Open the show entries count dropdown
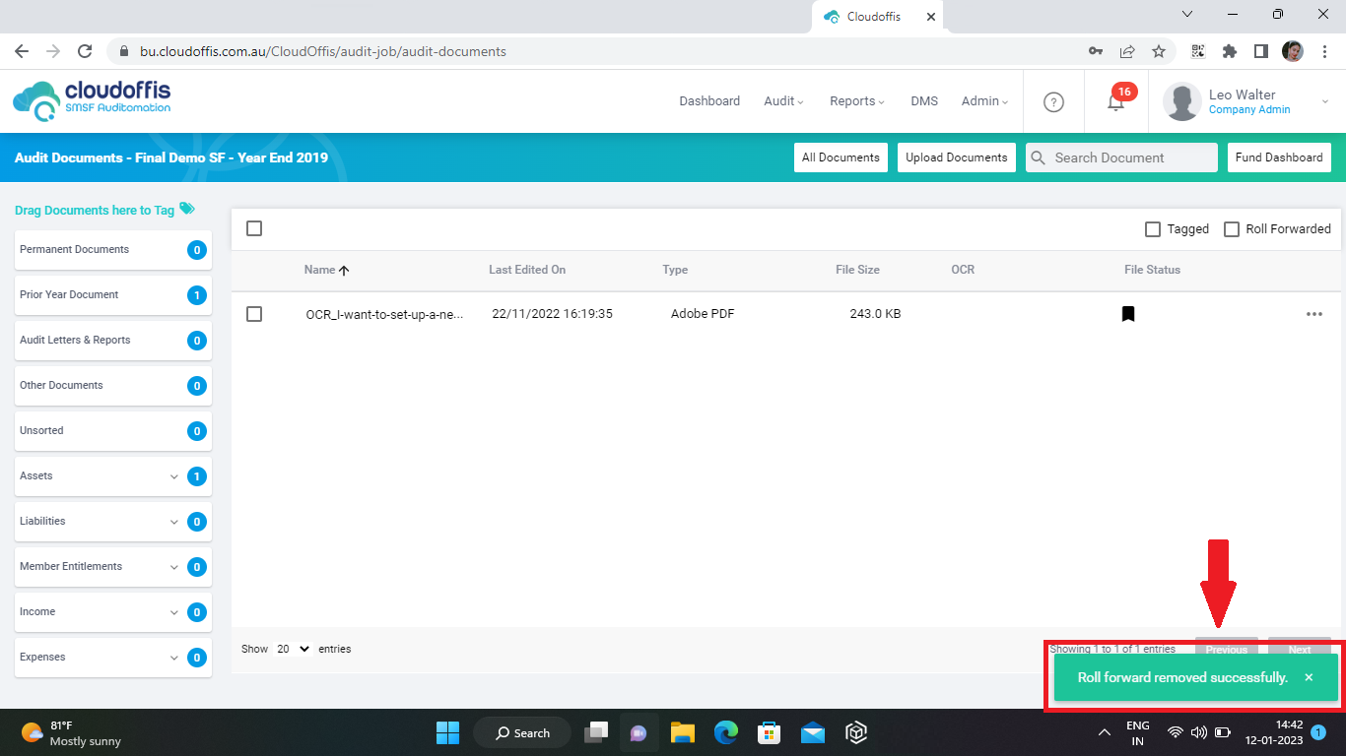Screen dimensions: 1346x756 293,649
